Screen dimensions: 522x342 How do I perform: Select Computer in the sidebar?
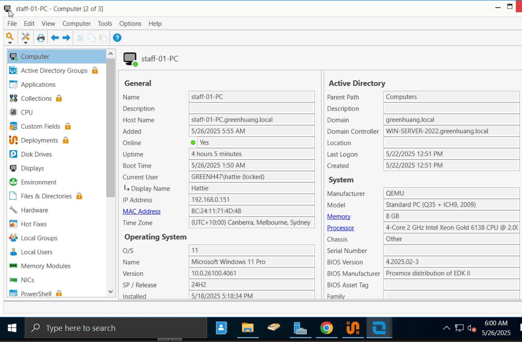point(57,56)
